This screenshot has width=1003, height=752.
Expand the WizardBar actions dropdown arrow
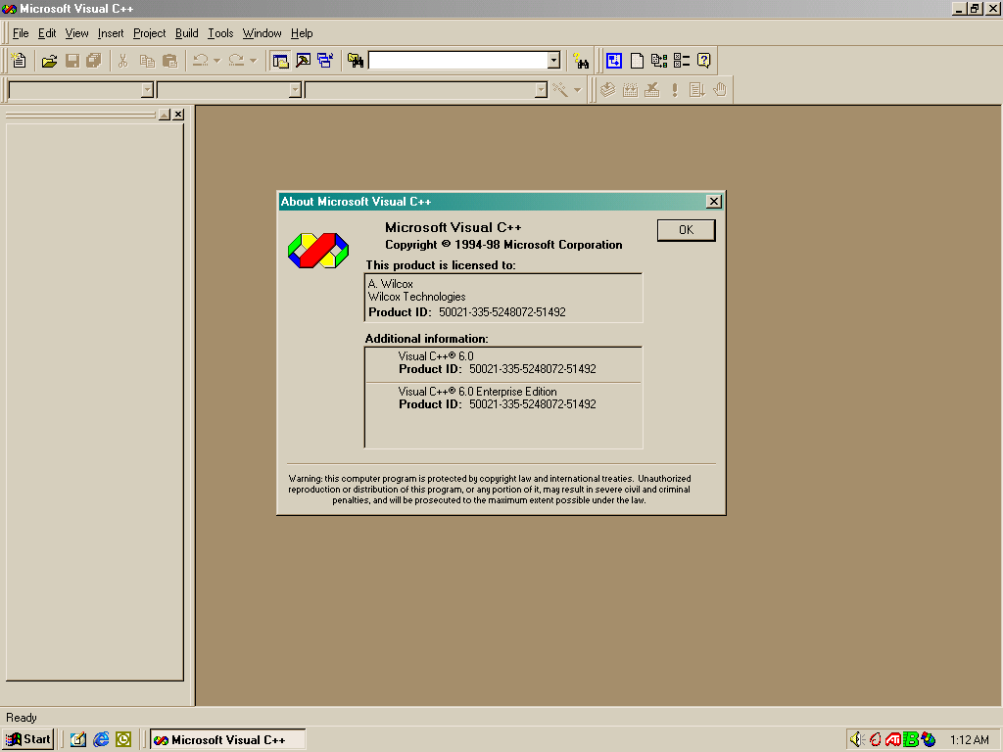[577, 90]
